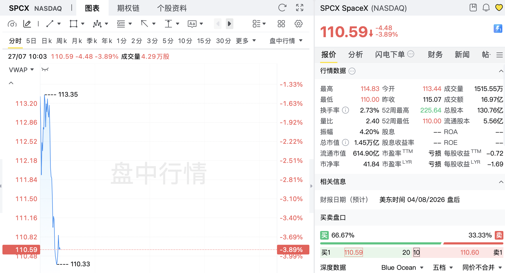Click the blue lightning quick-trade icon
The width and height of the screenshot is (505, 273).
click(498, 28)
